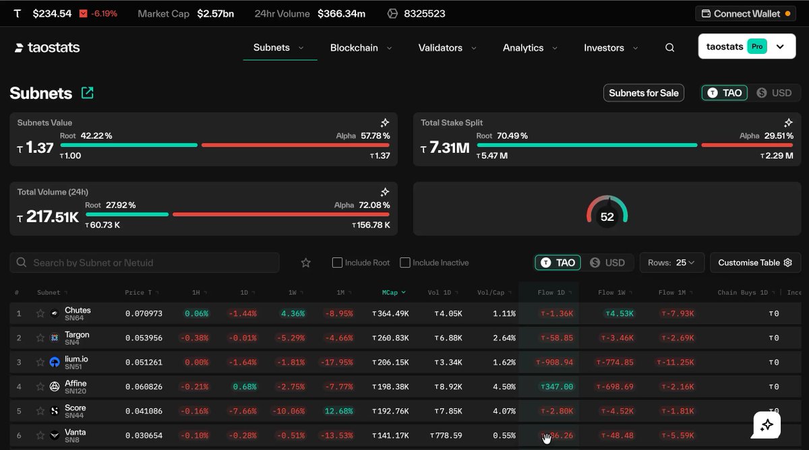Enable the Include Inactive checkbox

click(x=404, y=263)
